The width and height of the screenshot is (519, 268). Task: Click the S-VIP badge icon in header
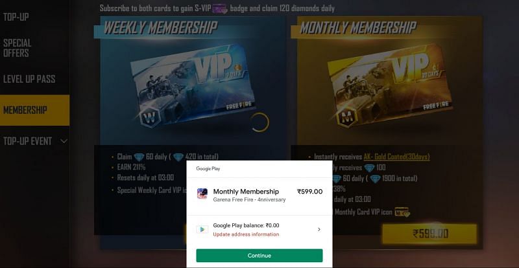[220, 8]
